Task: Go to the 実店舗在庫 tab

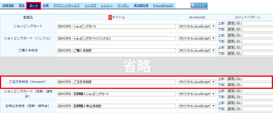Action: 141,6
